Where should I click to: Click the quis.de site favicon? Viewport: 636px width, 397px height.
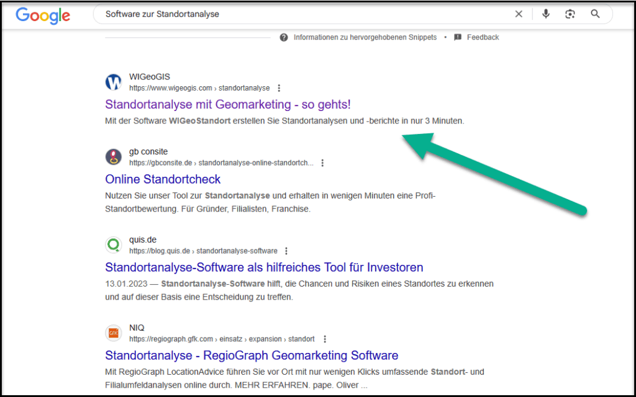[114, 244]
